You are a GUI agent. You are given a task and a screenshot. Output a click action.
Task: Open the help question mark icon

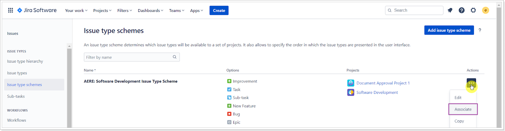click(x=461, y=10)
